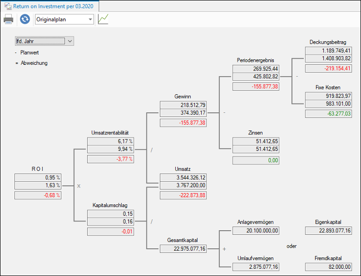Click the 'oder' label between capital fields
Screen dimensions: 361x276
291,246
